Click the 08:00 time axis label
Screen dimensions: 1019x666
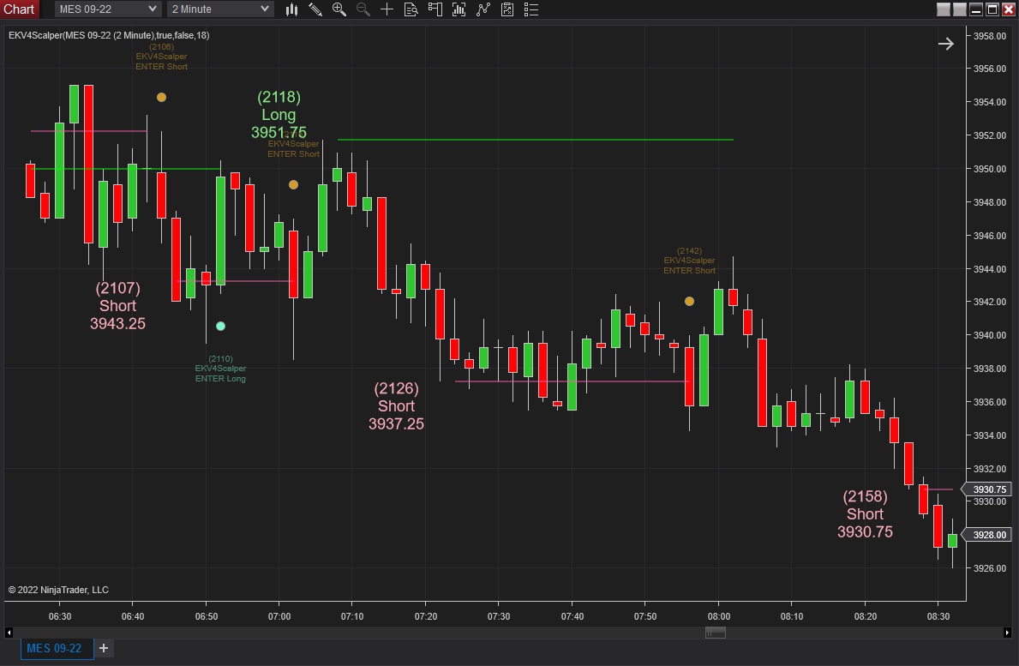click(x=719, y=616)
